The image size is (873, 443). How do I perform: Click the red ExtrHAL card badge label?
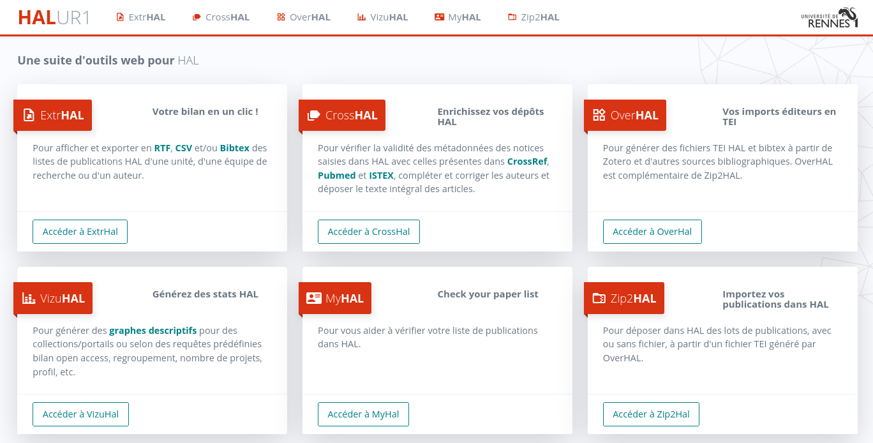pyautogui.click(x=53, y=116)
